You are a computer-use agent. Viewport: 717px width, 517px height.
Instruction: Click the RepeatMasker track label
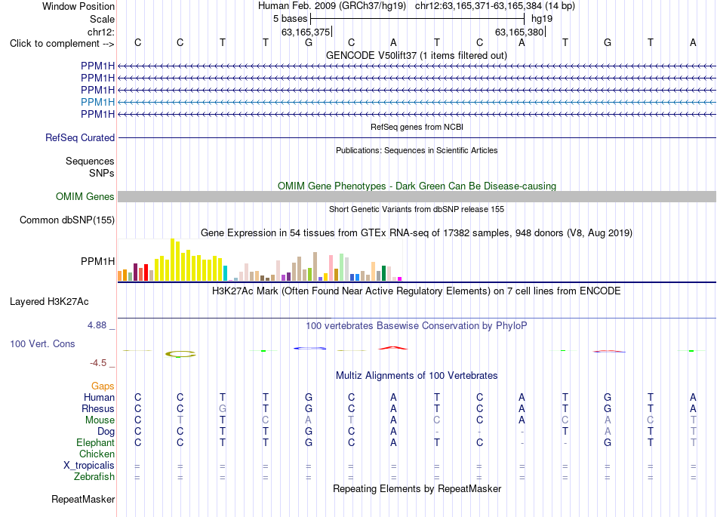pyautogui.click(x=83, y=499)
